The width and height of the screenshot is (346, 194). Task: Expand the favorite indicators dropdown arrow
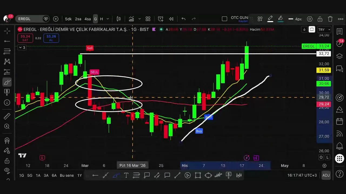(x=139, y=19)
